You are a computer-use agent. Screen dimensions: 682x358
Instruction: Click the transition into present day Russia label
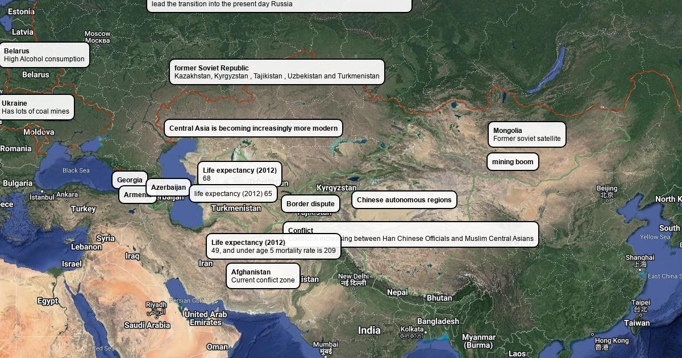tap(279, 5)
